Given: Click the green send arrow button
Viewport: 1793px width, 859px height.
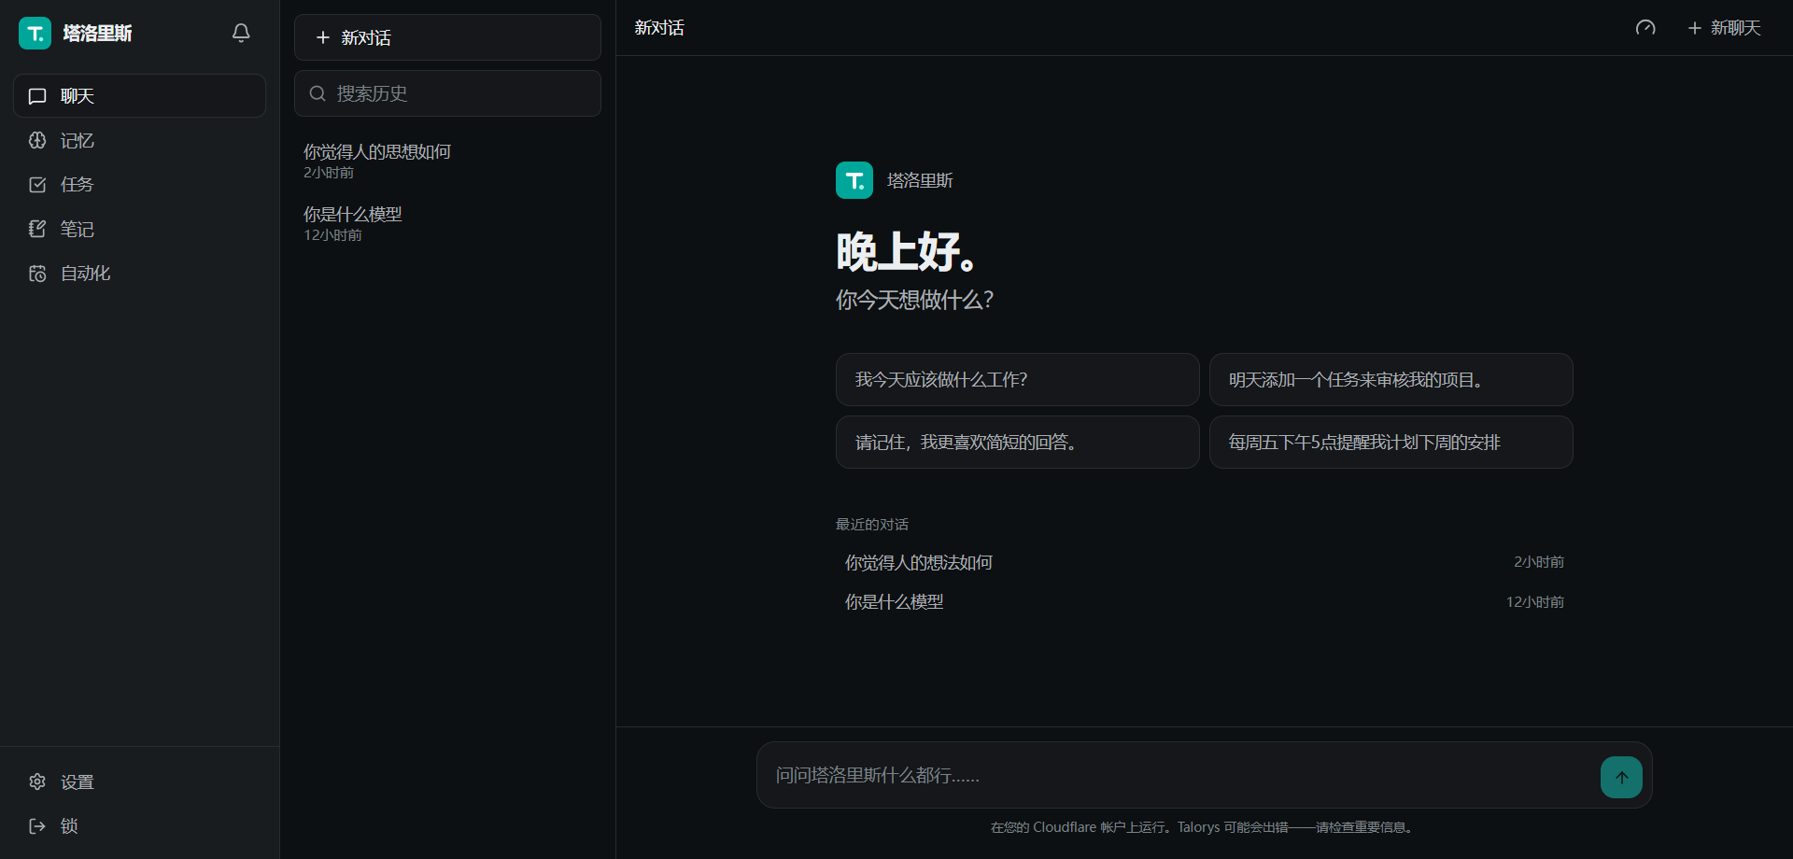Looking at the screenshot, I should click(1621, 777).
